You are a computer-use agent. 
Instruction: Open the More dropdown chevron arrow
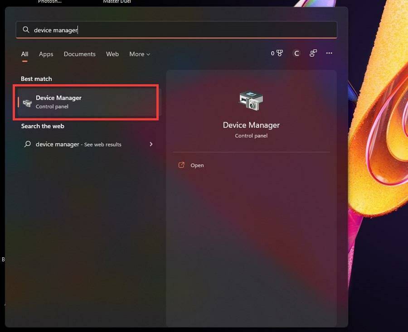pos(149,54)
